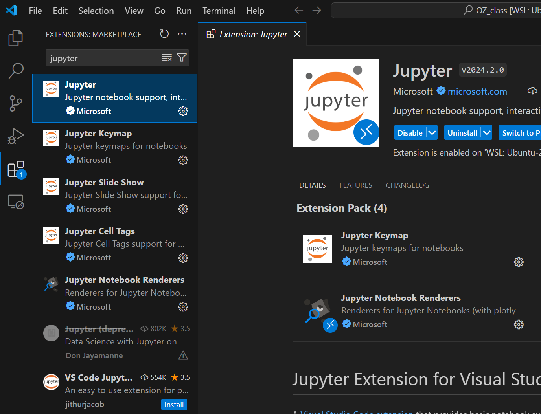Open the Explorer view in activity bar
Screen dimensions: 541x414
tap(16, 38)
